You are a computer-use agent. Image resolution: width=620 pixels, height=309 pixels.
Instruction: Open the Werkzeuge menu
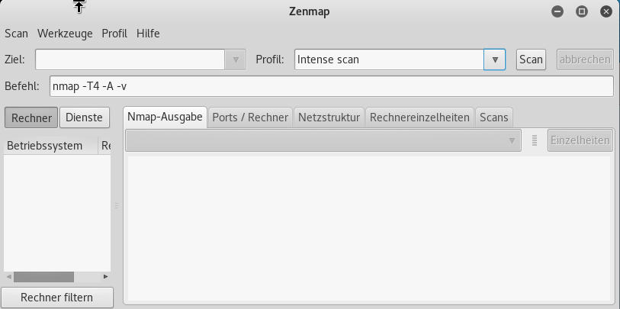pyautogui.click(x=65, y=34)
